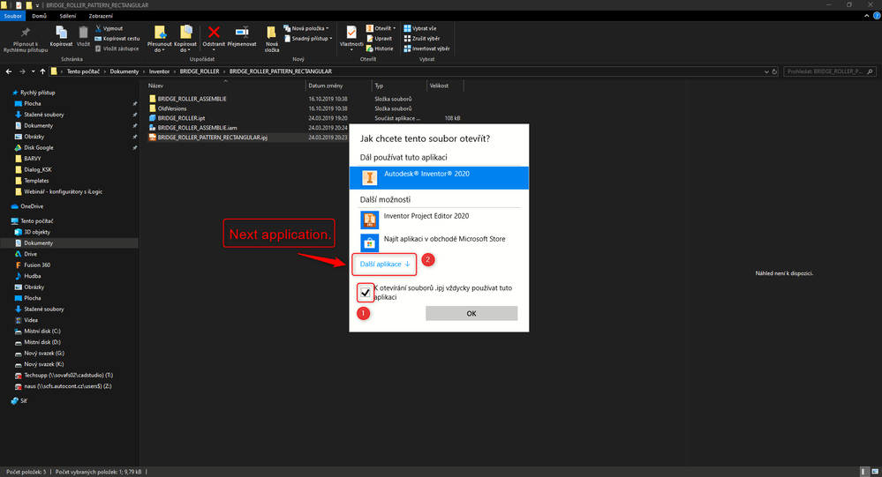Viewport: 882px width, 477px height.
Task: Click Inventor in the address breadcrumb
Action: [x=159, y=71]
